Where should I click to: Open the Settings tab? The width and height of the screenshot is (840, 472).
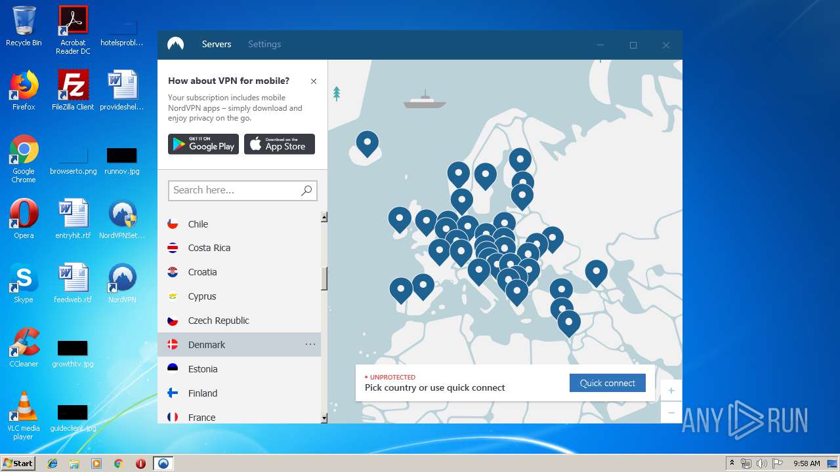click(264, 45)
